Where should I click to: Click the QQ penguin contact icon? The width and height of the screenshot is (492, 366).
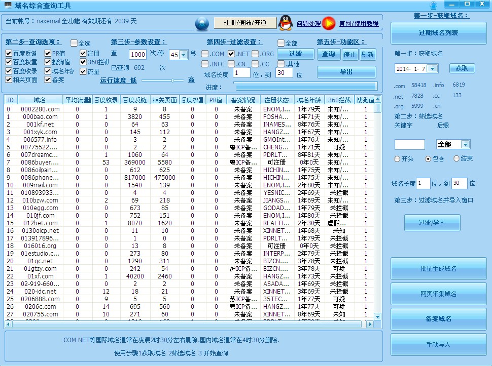pyautogui.click(x=287, y=23)
